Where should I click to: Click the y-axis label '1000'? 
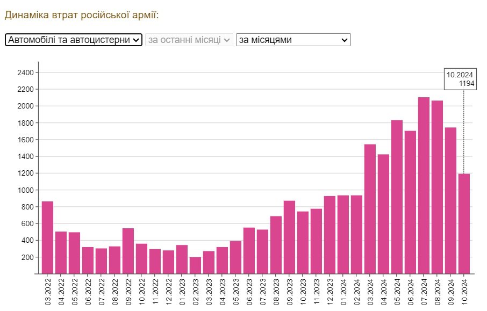pos(25,190)
